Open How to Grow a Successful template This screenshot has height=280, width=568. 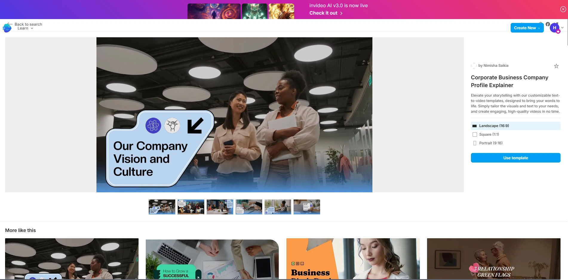coord(212,259)
